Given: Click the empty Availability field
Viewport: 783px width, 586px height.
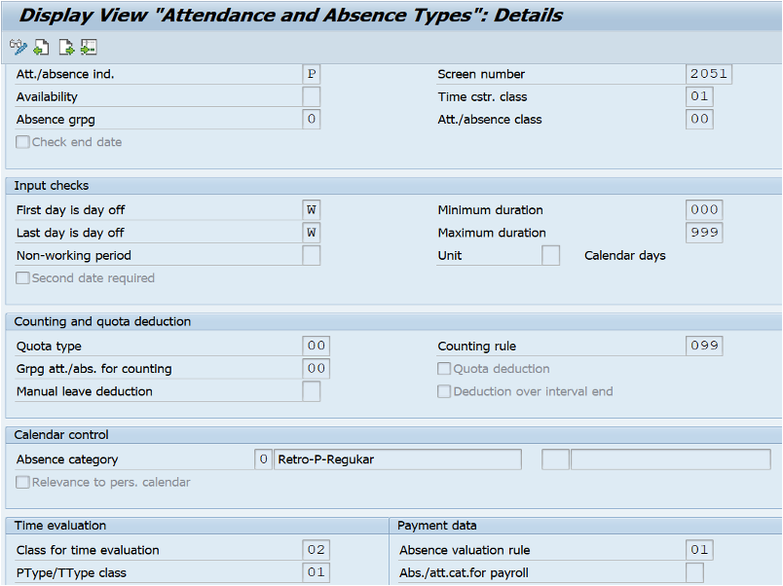Looking at the screenshot, I should click(311, 96).
